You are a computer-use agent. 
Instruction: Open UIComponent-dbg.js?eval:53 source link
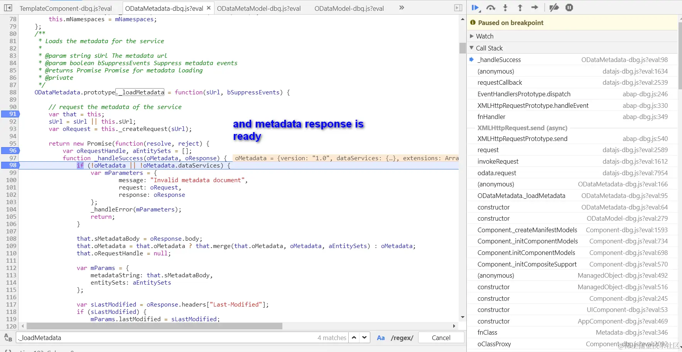coord(627,310)
